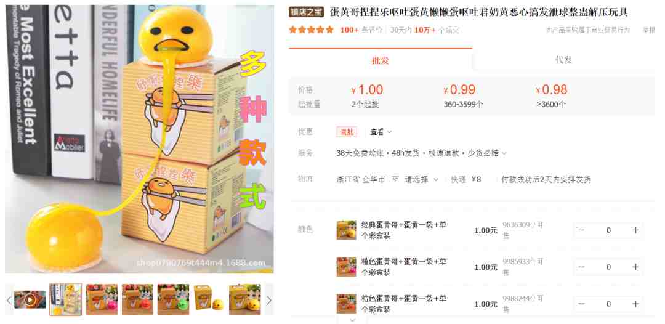Expand the service guarantees chevron
This screenshot has height=324, width=665.
[x=504, y=153]
